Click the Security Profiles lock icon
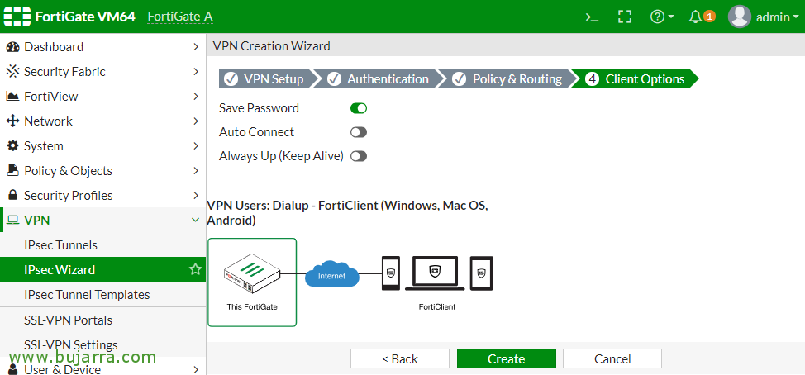This screenshot has width=805, height=375. [x=13, y=196]
